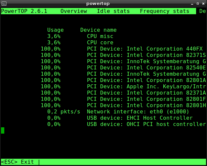The width and height of the screenshot is (207, 166).
Task: Open the Idle stats tab
Action: pyautogui.click(x=113, y=11)
